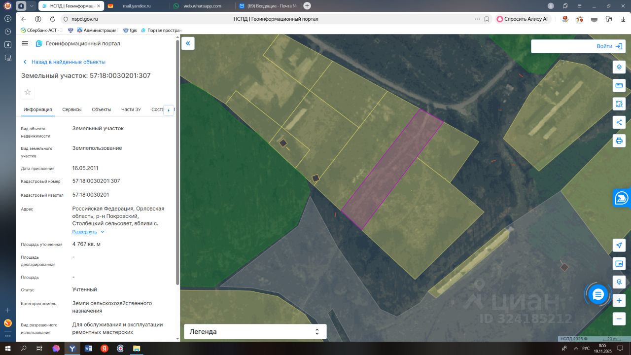631x355 pixels.
Task: Open the hamburger menu of the Geoportal
Action: click(x=25, y=43)
